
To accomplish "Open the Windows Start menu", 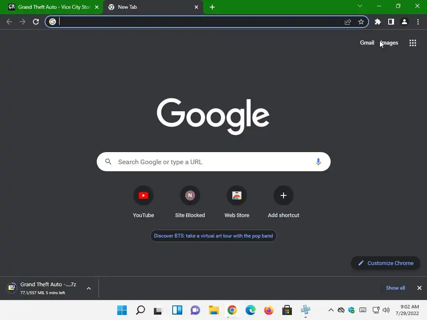I will click(x=122, y=310).
